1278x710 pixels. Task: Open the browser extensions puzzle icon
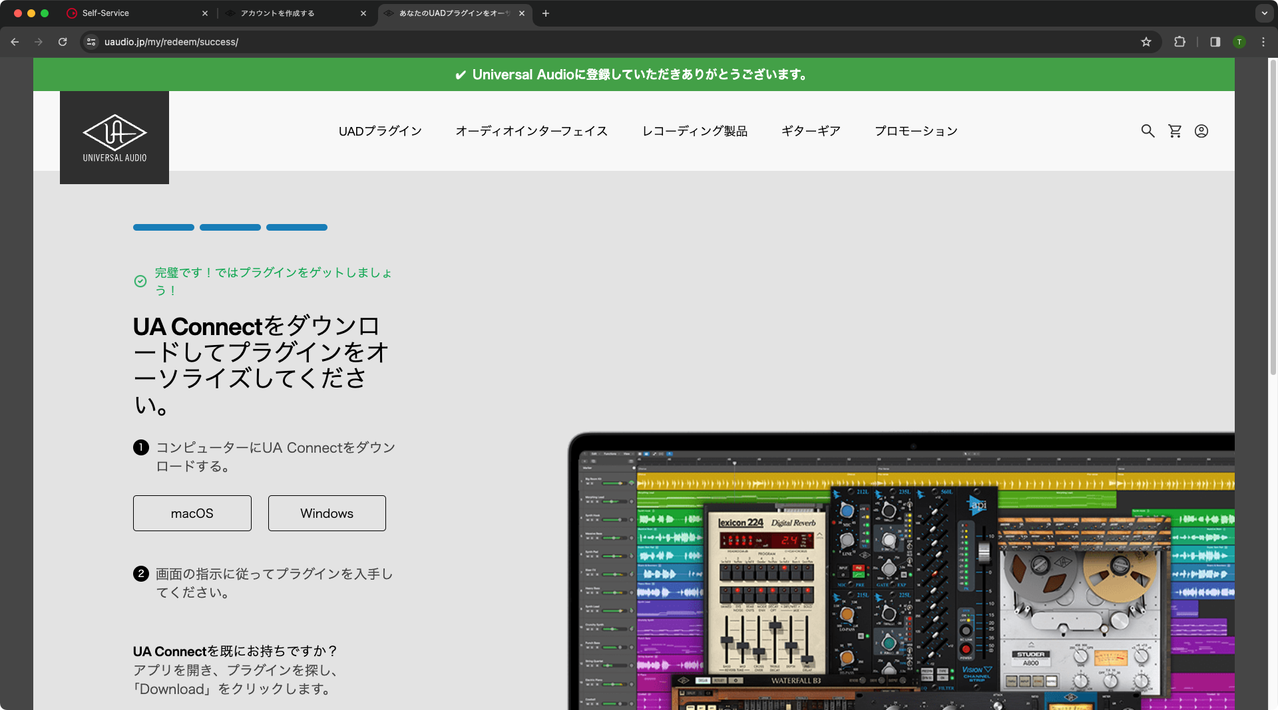[x=1179, y=42]
